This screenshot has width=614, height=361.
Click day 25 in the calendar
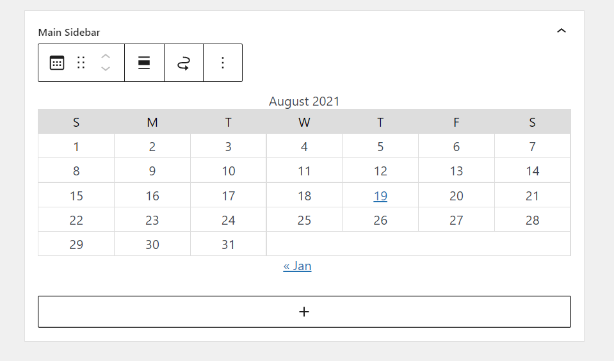coord(304,220)
